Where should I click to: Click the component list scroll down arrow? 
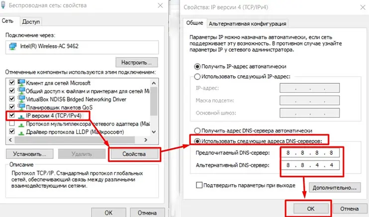pyautogui.click(x=154, y=132)
